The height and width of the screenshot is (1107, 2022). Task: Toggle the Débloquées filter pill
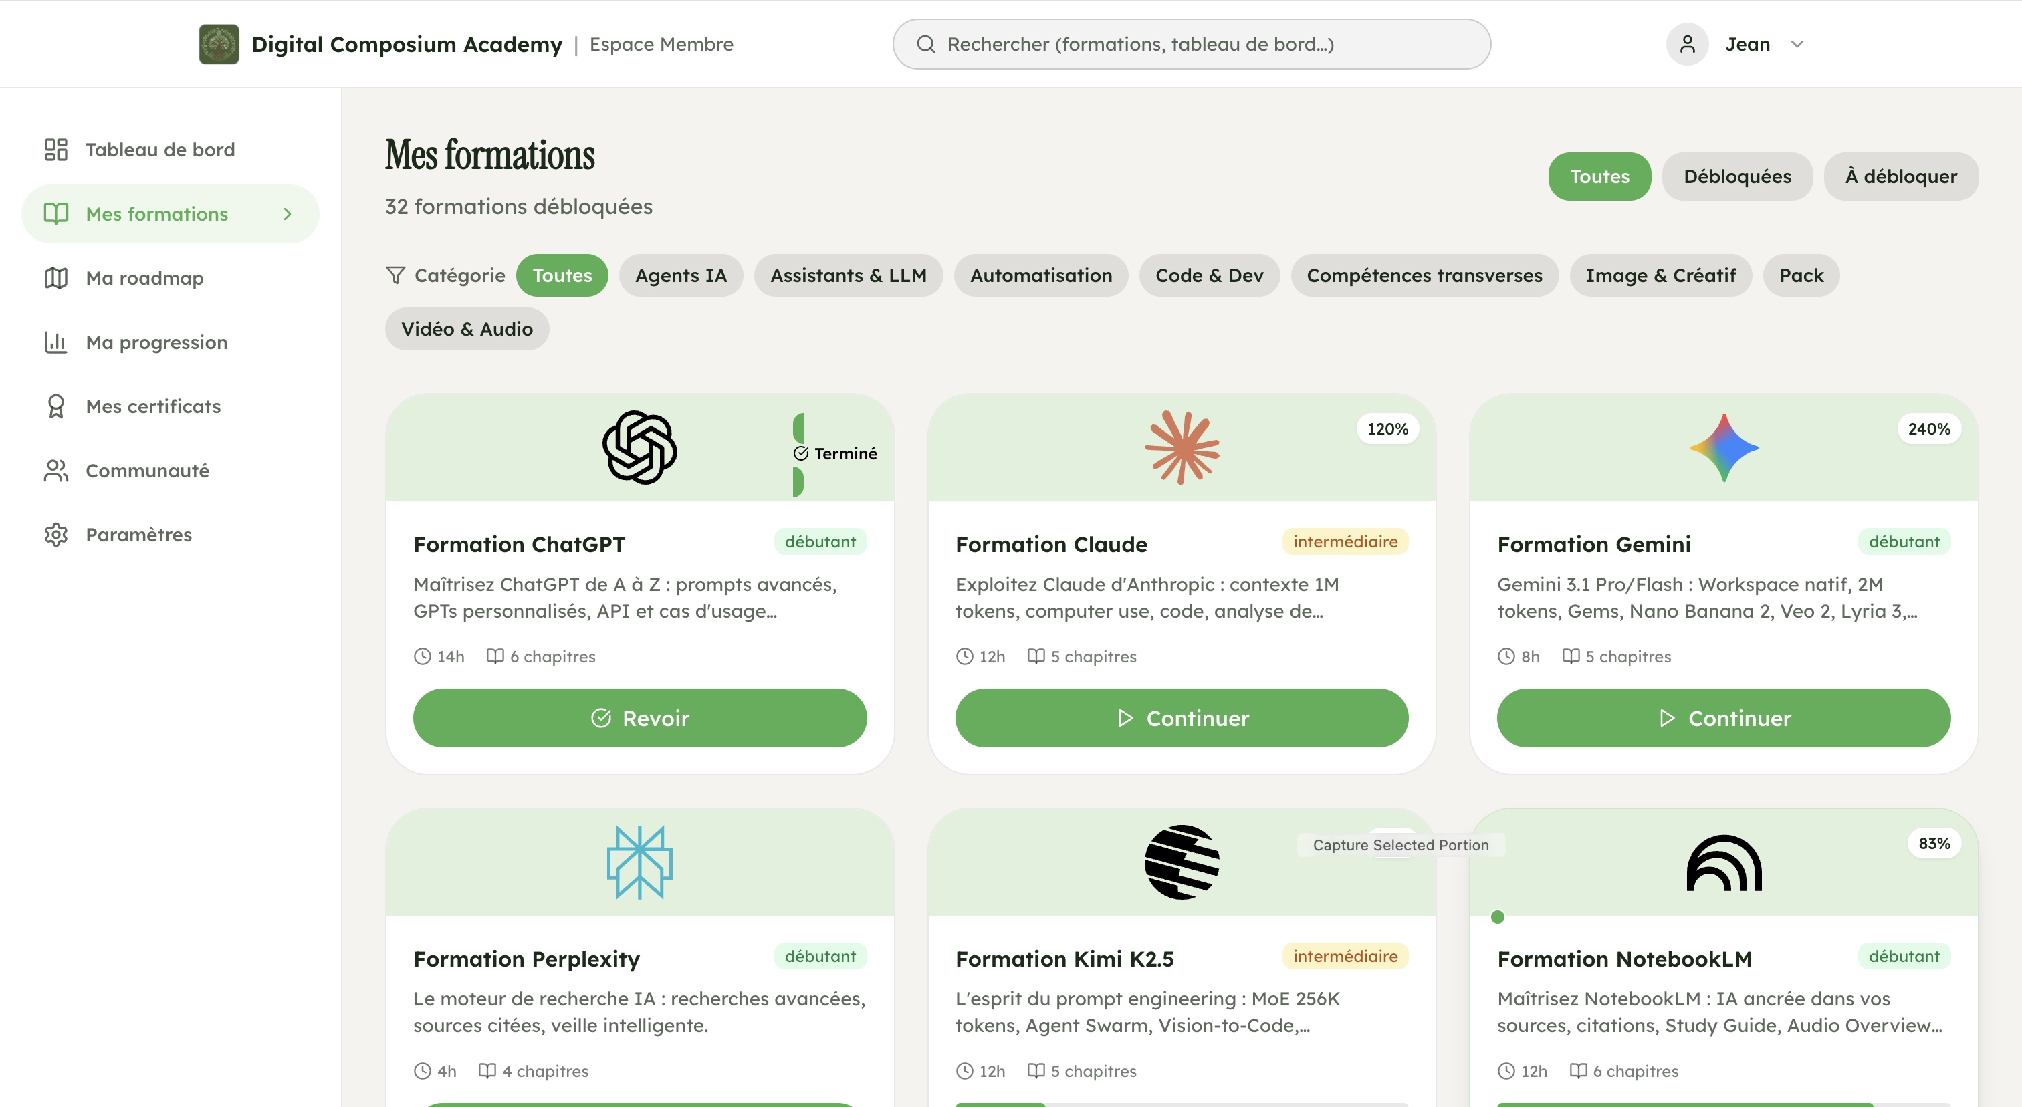(1736, 176)
